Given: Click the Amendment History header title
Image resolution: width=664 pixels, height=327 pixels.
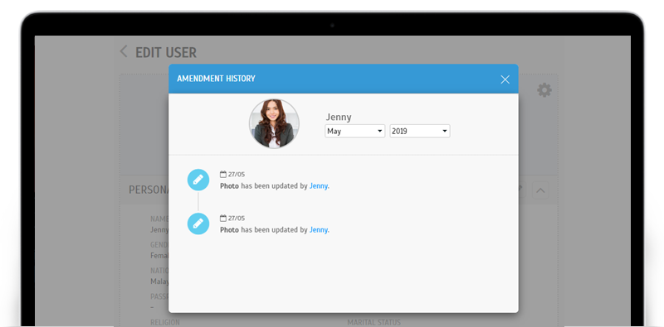Looking at the screenshot, I should coord(216,79).
